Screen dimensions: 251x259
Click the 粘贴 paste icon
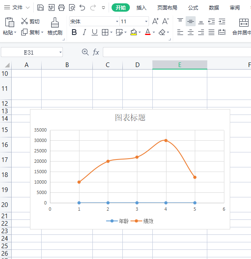(x=10, y=22)
